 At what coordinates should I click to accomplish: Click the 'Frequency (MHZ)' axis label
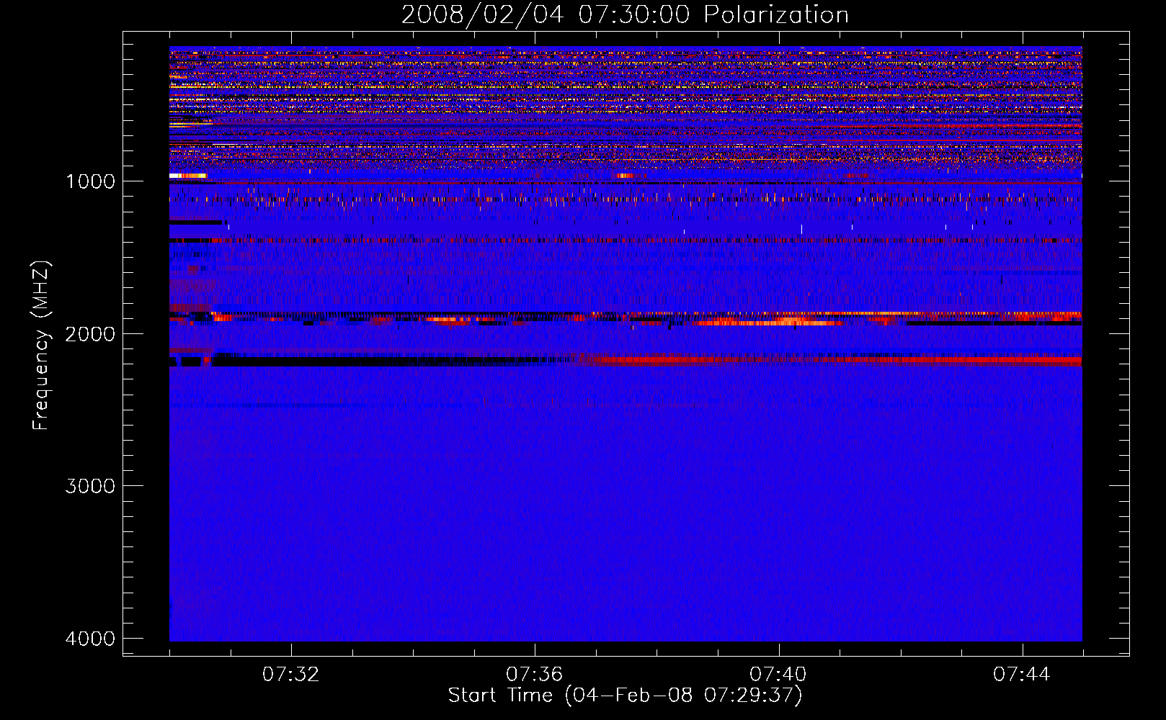click(x=41, y=346)
